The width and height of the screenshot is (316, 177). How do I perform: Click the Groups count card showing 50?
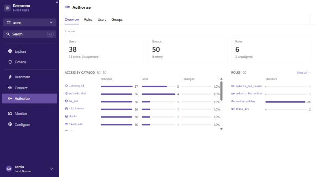coord(187,49)
